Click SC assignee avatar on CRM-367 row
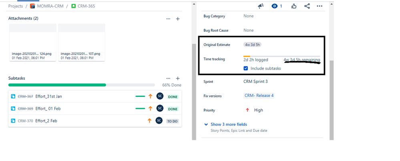The height and width of the screenshot is (161, 400). 160,96
